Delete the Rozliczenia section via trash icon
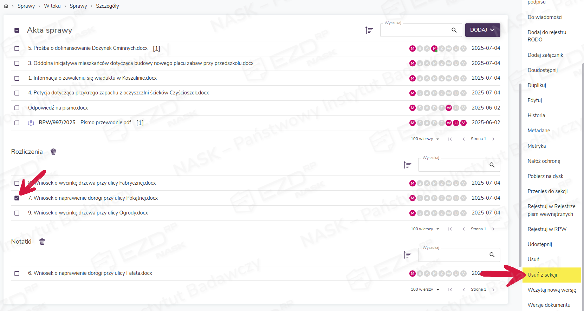Screen dimensions: 584x311 pyautogui.click(x=53, y=152)
